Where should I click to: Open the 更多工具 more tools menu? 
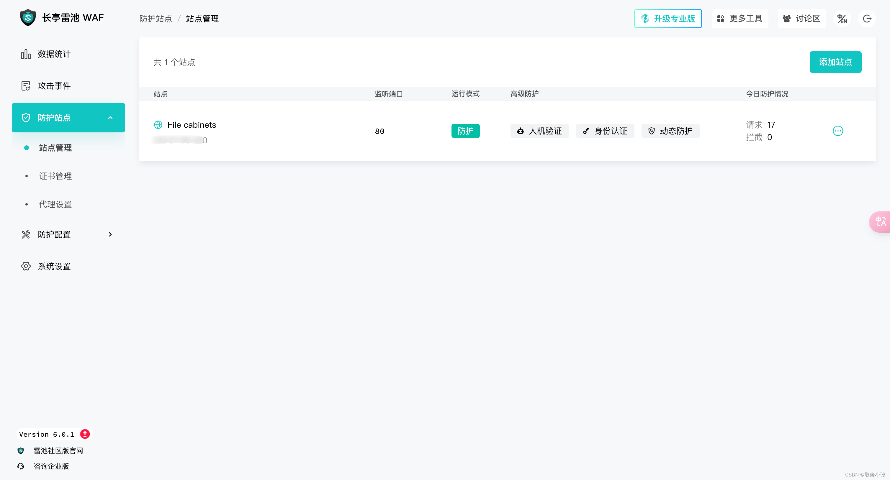(x=740, y=19)
